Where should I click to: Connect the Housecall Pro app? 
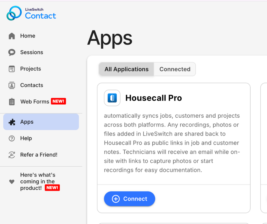tap(130, 199)
